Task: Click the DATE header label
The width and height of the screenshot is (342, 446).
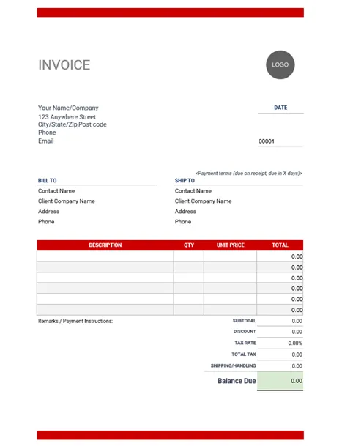Action: tap(280, 108)
